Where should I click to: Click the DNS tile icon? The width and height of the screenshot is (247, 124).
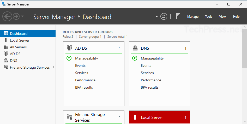(135, 48)
